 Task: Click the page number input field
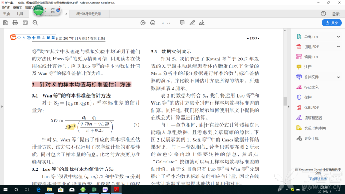pos(163,23)
